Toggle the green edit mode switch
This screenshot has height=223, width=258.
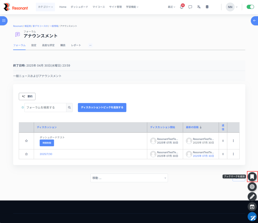(x=250, y=7)
